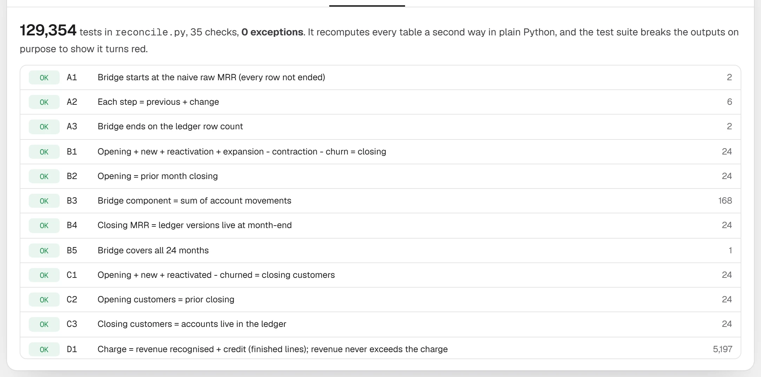761x377 pixels.
Task: Click the OK badge in row B4
Action: 44,225
